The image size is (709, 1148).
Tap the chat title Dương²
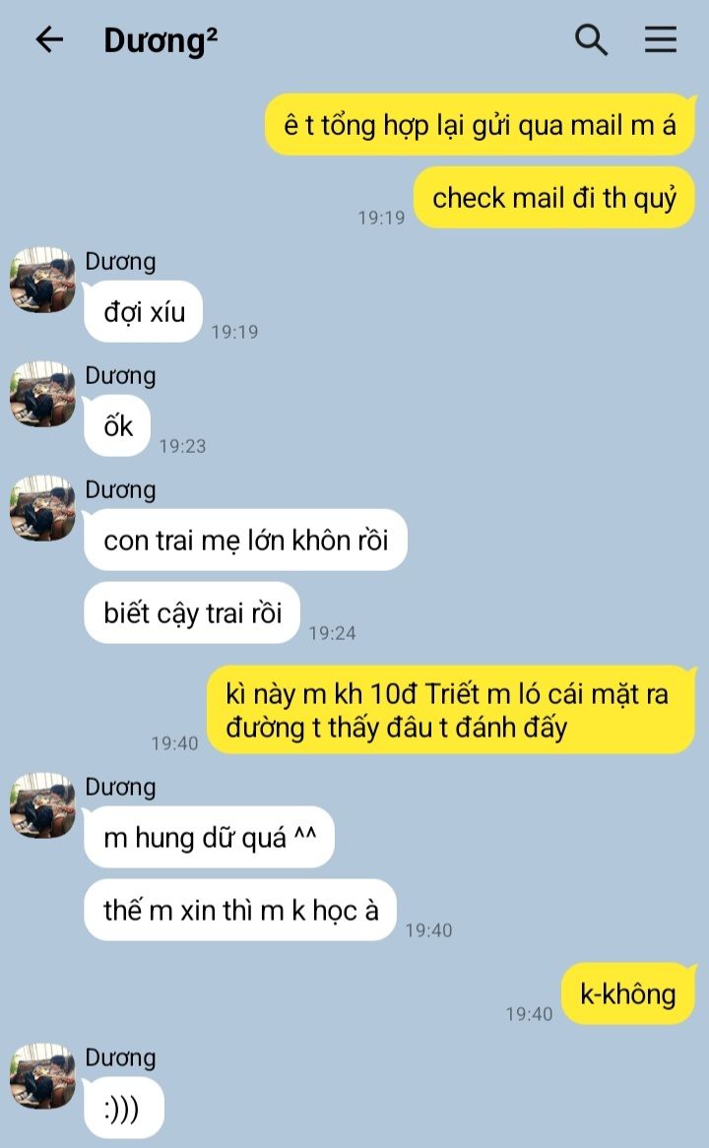click(161, 41)
